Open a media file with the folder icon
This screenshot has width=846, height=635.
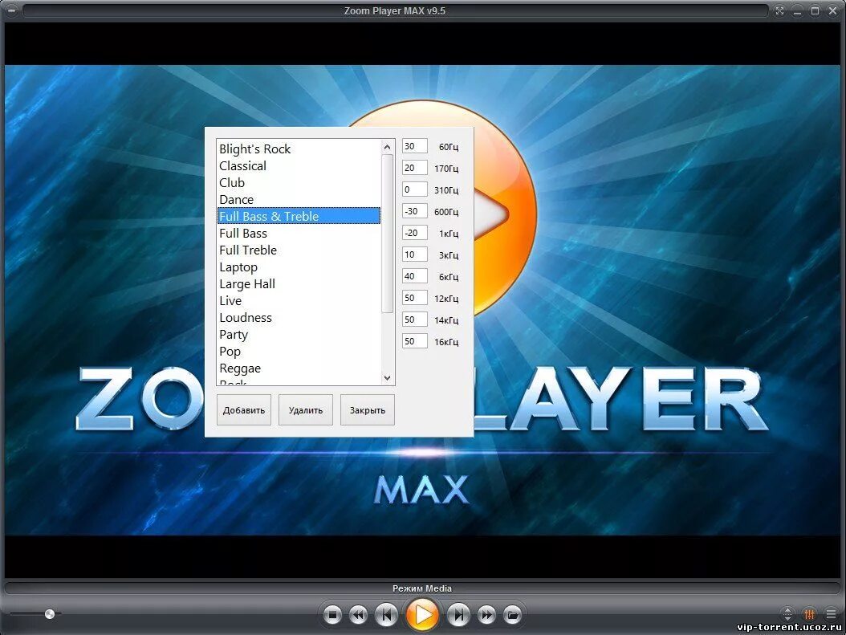(x=513, y=614)
